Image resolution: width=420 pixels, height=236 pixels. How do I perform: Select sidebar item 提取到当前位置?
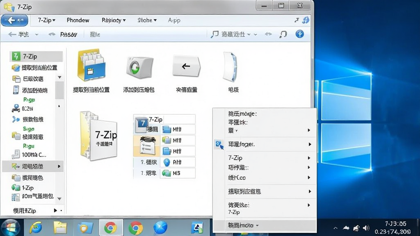coord(35,68)
